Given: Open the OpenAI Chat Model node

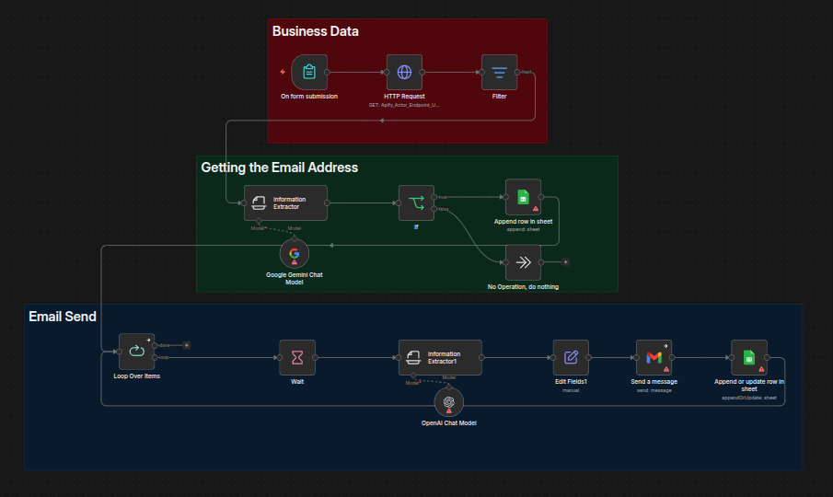Looking at the screenshot, I should click(x=449, y=402).
